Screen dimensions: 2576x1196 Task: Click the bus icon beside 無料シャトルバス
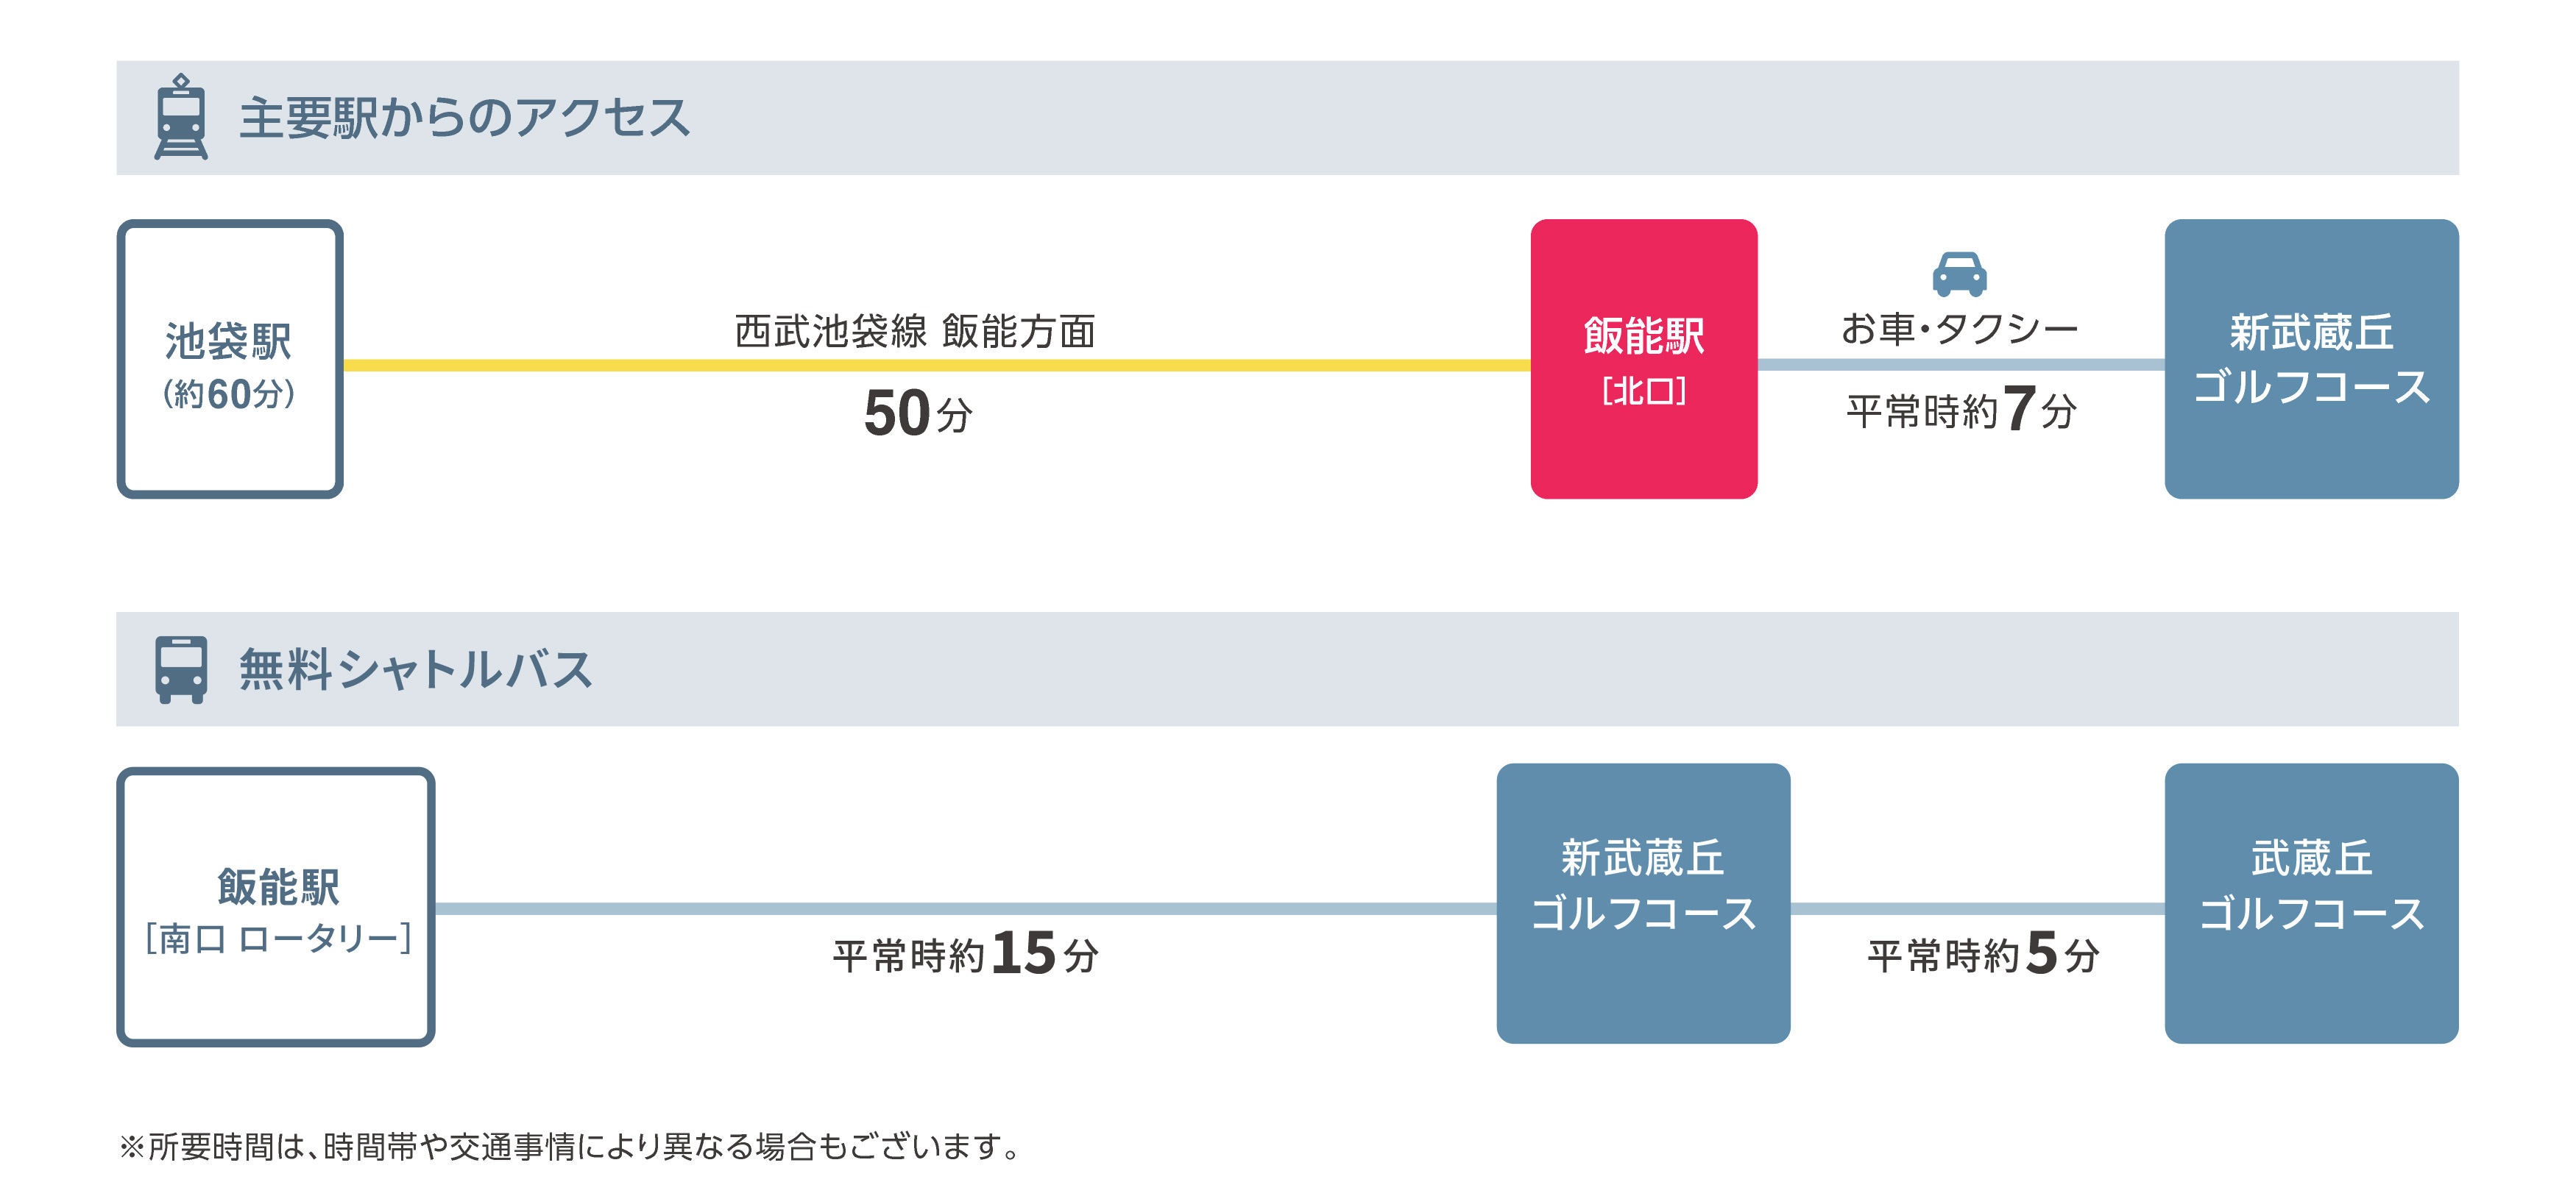pos(181,669)
